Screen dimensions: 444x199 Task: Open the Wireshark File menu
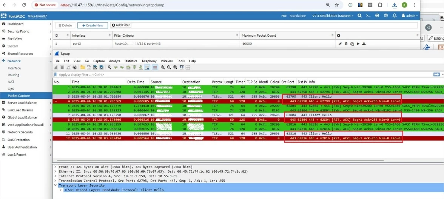(x=57, y=61)
